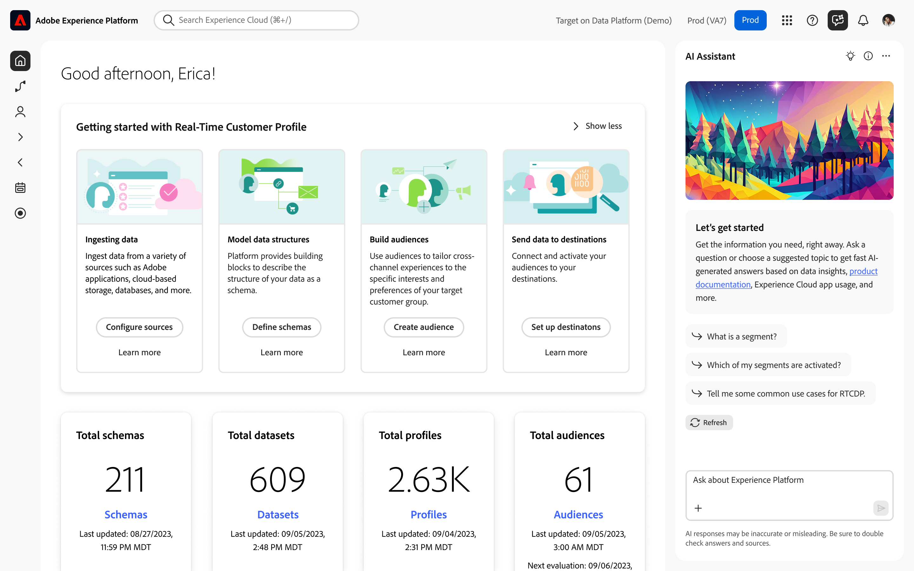Open the journey path icon in sidebar

tap(20, 86)
